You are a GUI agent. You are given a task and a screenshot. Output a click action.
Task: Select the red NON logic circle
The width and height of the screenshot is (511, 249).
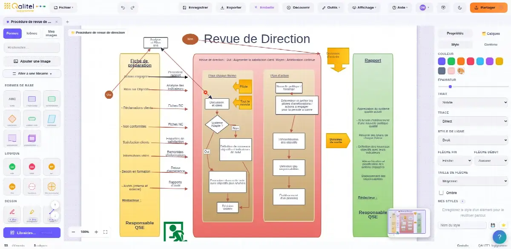point(32,167)
